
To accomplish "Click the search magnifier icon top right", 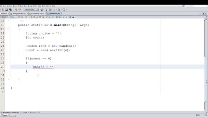I will [183, 6].
